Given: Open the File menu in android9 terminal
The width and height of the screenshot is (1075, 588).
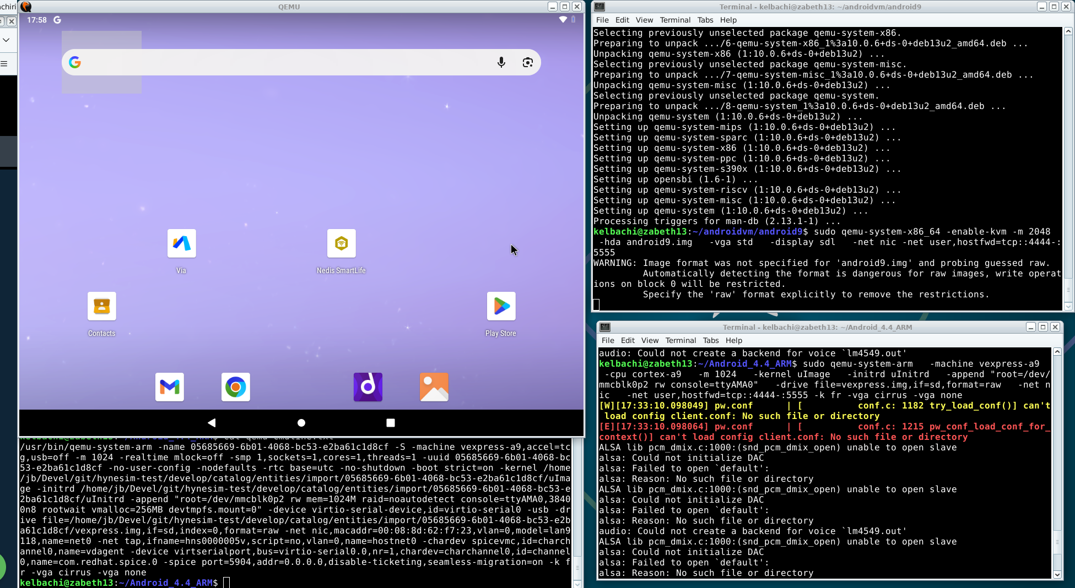Looking at the screenshot, I should click(x=602, y=20).
